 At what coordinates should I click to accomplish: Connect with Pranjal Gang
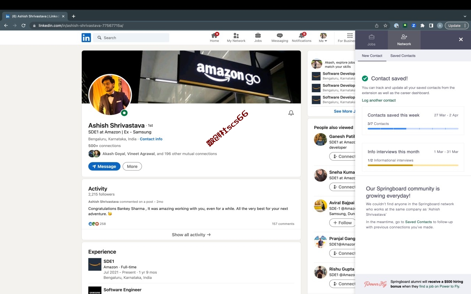click(x=343, y=253)
